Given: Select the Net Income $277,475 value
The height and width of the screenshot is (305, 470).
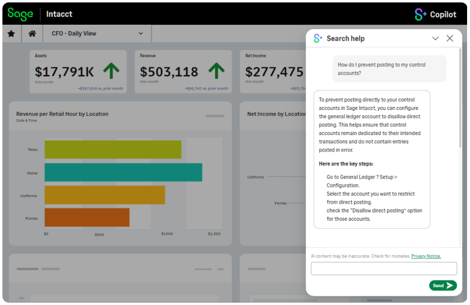Looking at the screenshot, I should coord(274,72).
